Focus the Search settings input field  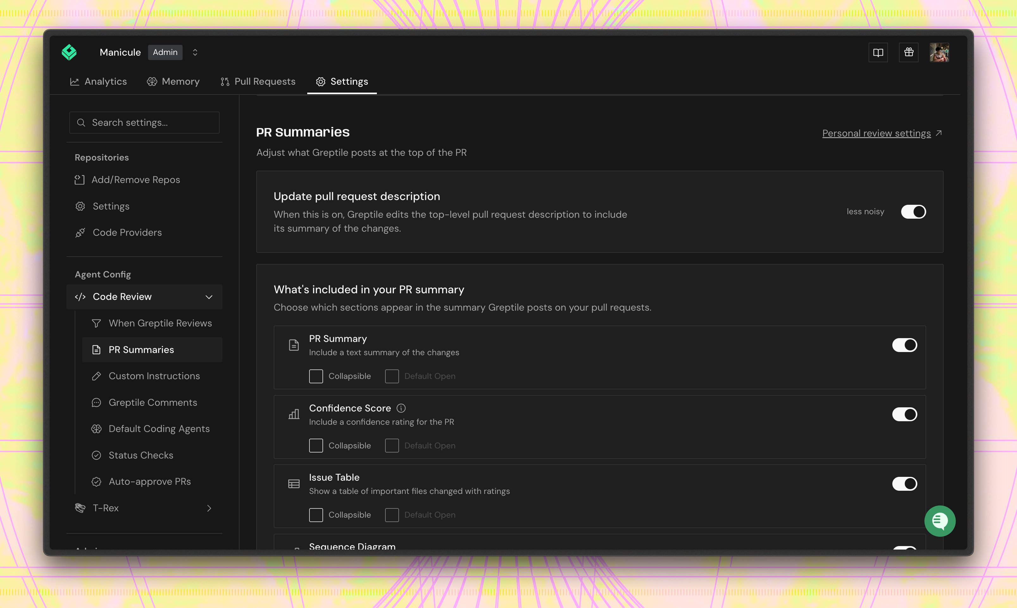tap(144, 123)
